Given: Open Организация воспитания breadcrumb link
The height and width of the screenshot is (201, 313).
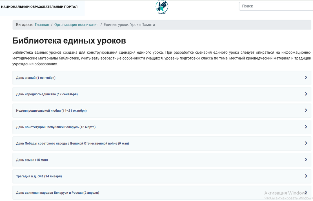Looking at the screenshot, I should [76, 25].
